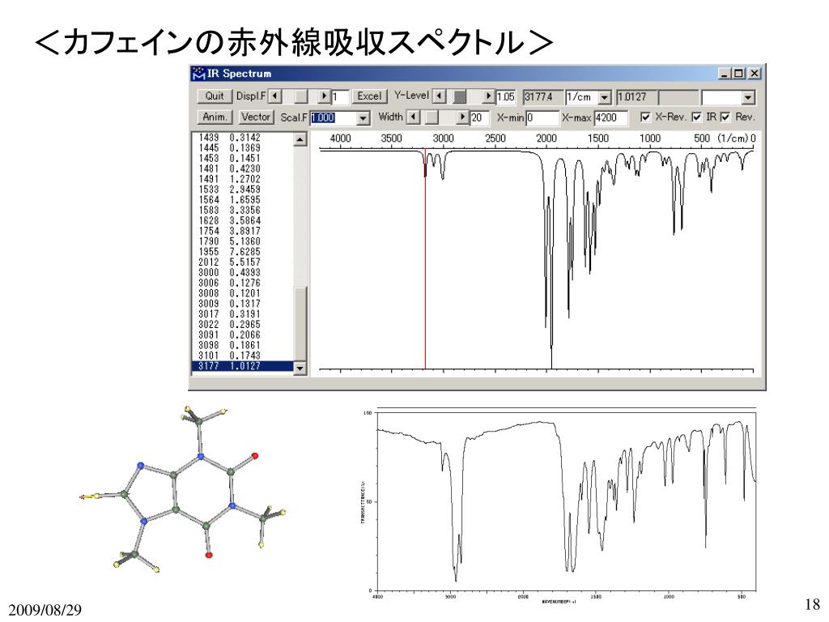The width and height of the screenshot is (829, 622).
Task: Select the list row 3000 0.4393
Action: (243, 272)
